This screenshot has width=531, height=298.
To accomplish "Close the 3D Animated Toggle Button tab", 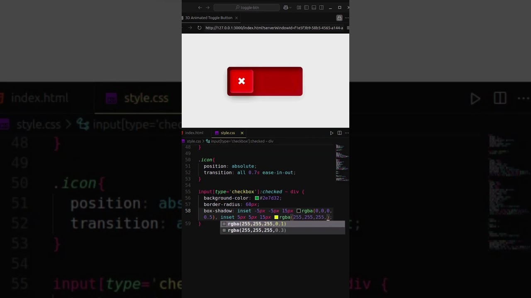I will coord(236,18).
